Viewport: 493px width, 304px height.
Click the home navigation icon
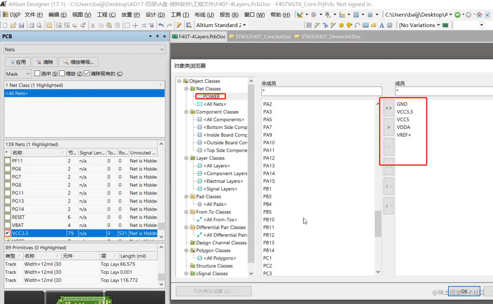pos(479,15)
